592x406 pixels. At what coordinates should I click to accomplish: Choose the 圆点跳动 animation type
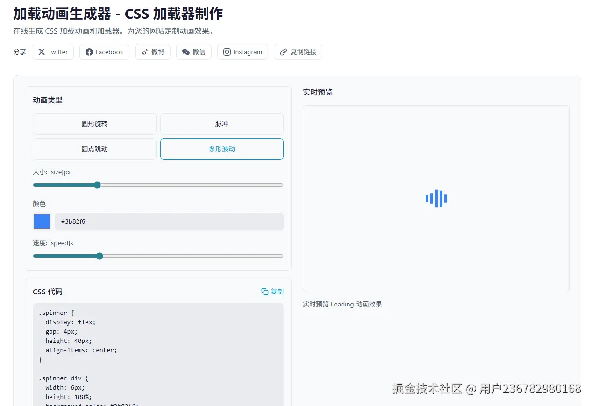pos(94,149)
